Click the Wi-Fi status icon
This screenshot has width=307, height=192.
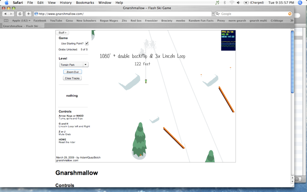231,3
